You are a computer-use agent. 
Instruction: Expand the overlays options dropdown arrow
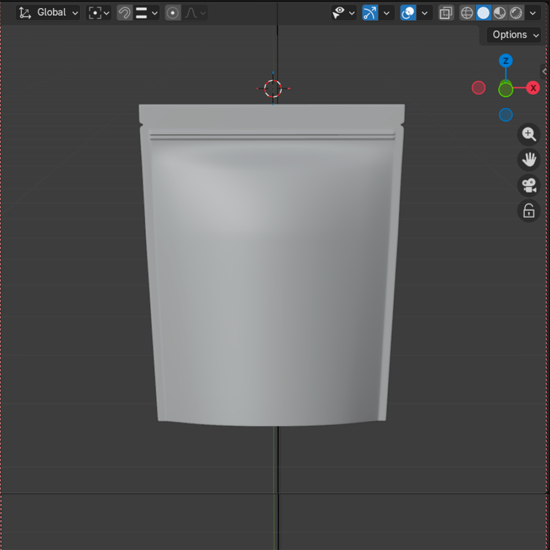point(425,13)
